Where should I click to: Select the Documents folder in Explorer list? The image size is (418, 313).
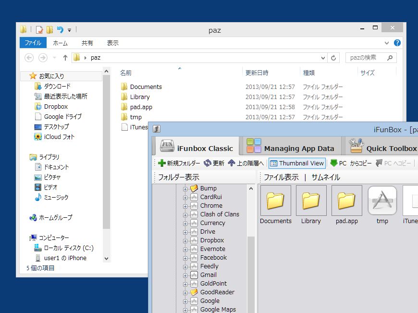coord(146,87)
